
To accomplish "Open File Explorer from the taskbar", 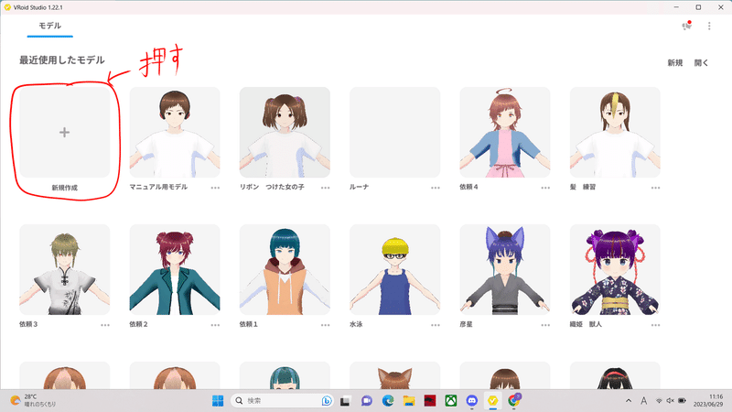I will pos(409,401).
